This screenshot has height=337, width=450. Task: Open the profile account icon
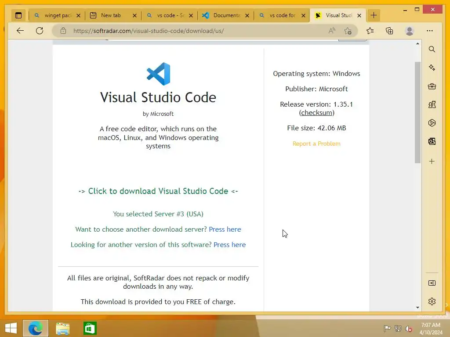click(410, 31)
